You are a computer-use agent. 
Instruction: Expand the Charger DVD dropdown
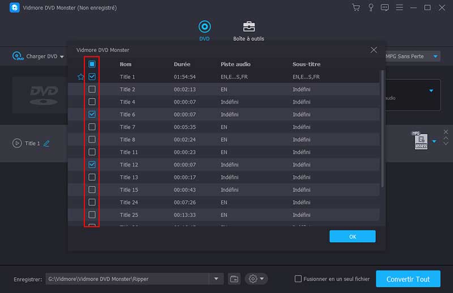coord(62,57)
